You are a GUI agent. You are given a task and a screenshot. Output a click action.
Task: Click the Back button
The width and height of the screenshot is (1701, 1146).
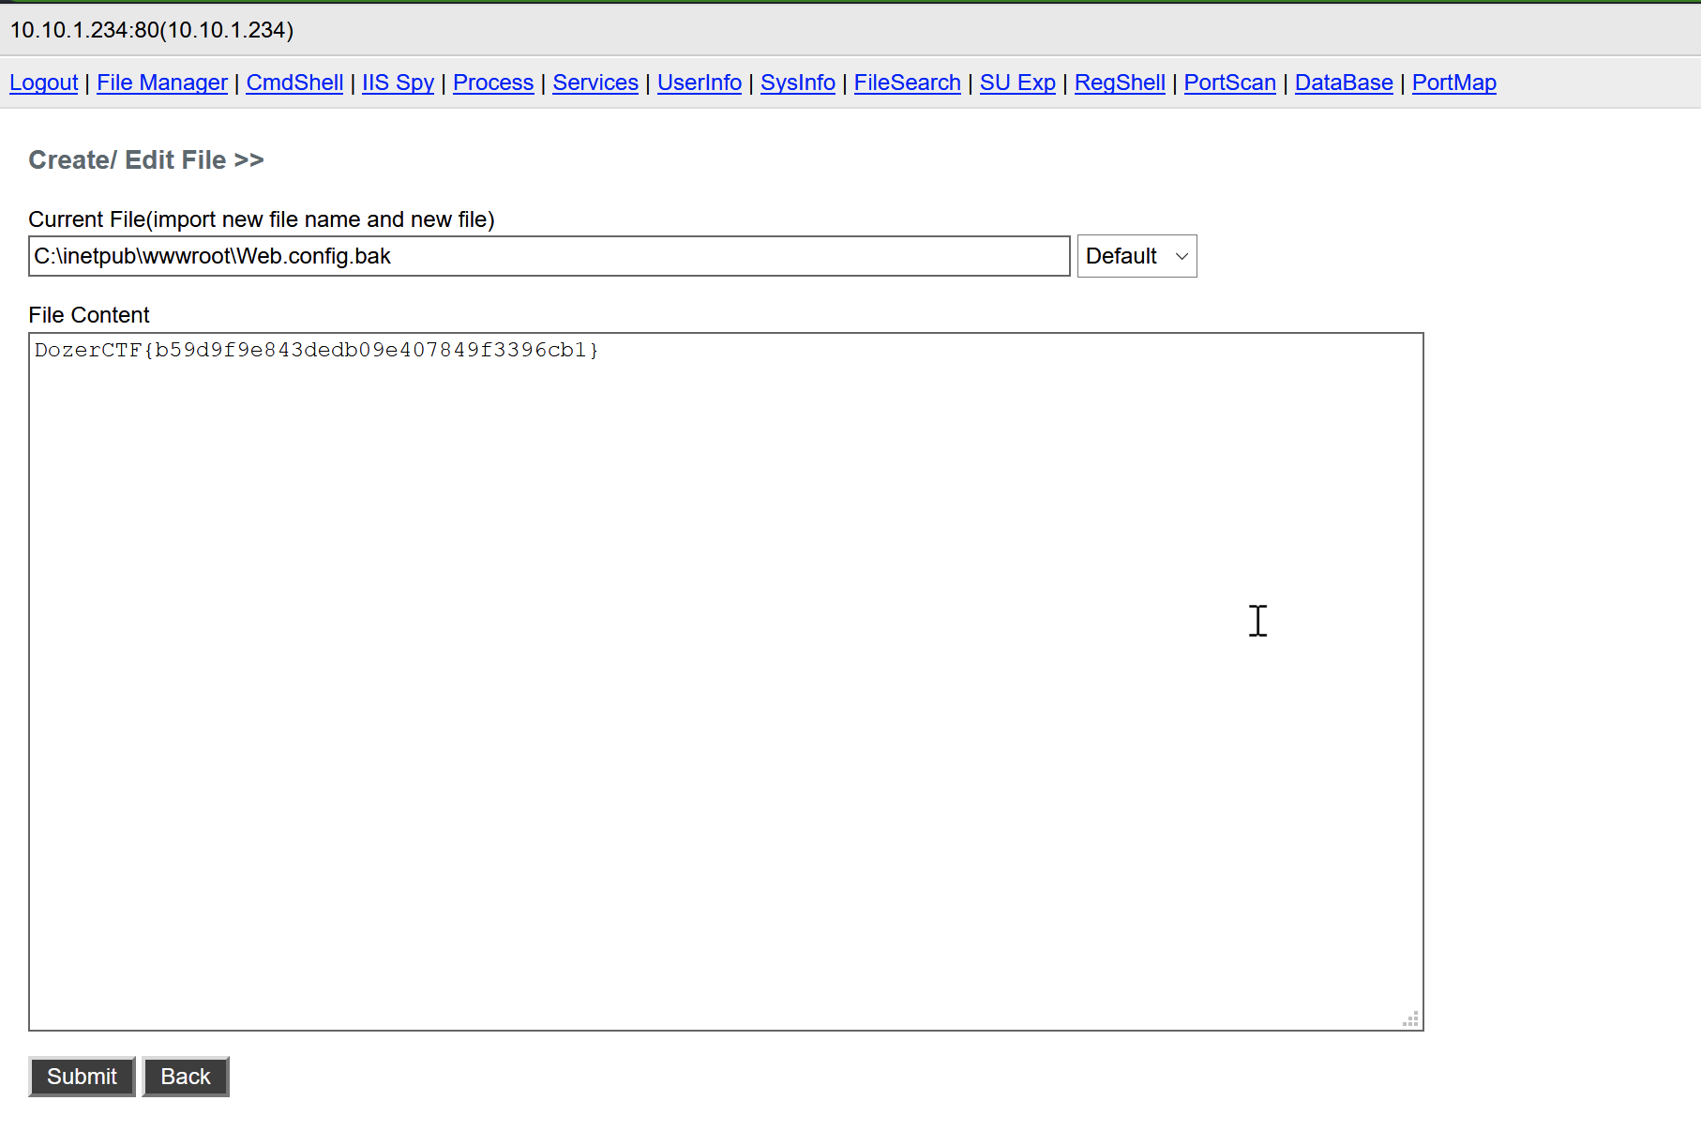[186, 1077]
